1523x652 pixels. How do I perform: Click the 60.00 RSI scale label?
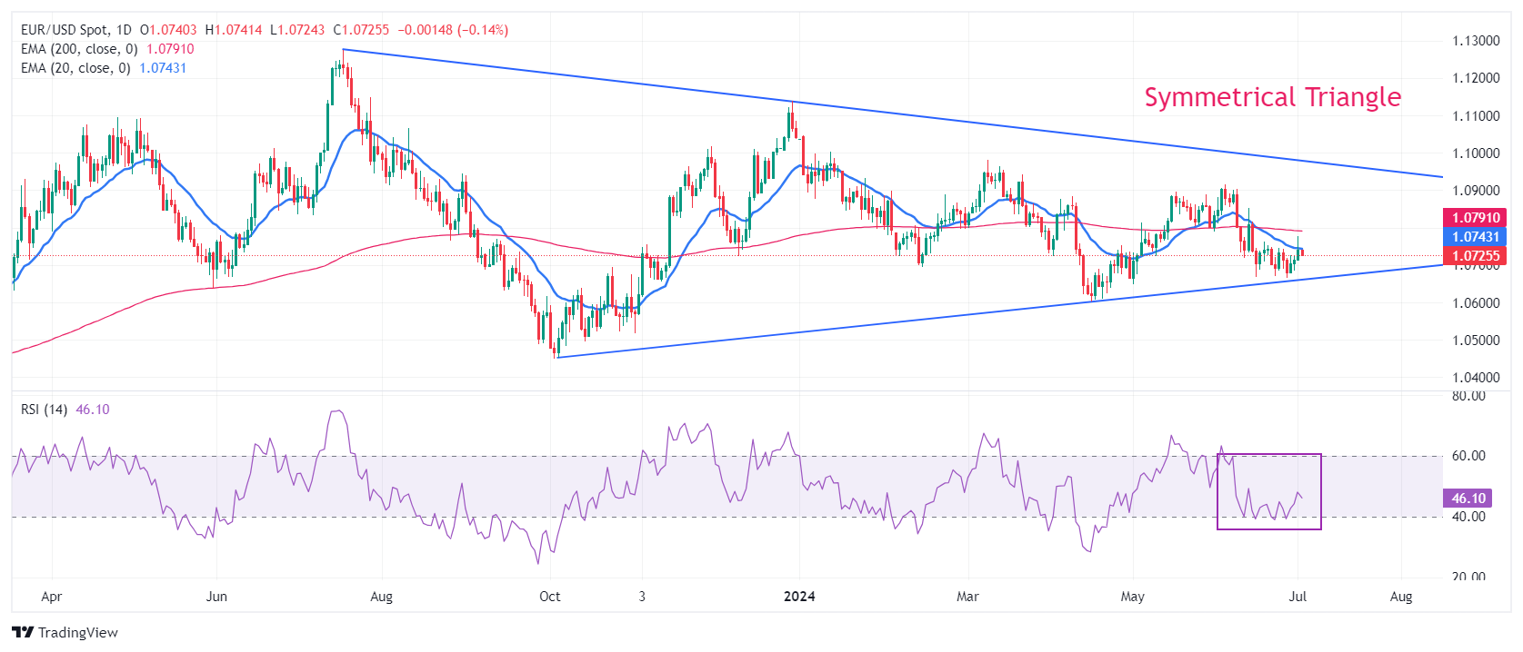click(1468, 456)
